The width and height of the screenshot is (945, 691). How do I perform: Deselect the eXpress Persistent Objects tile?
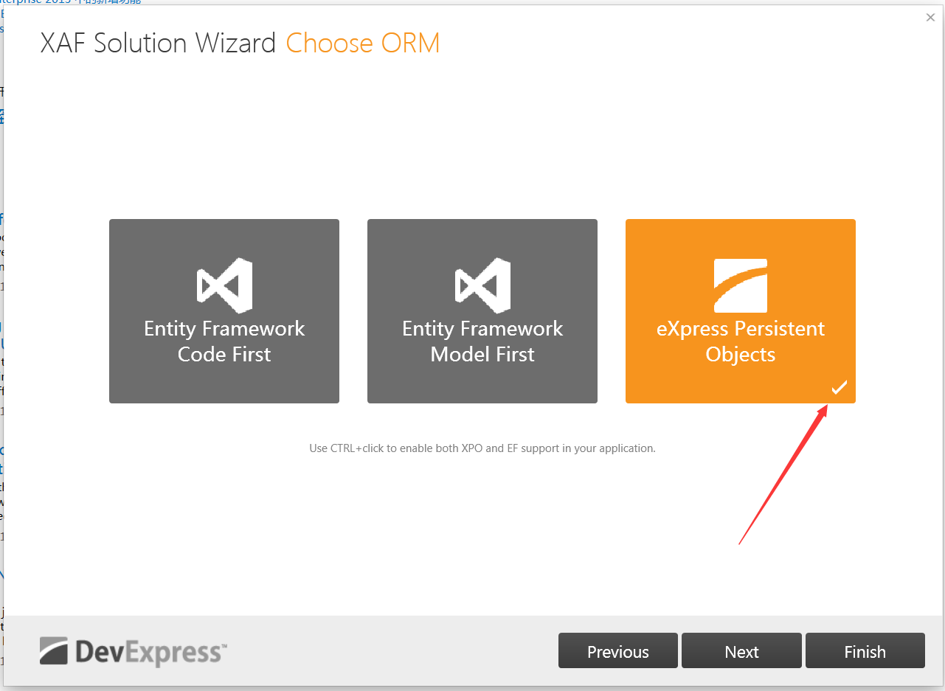click(741, 311)
